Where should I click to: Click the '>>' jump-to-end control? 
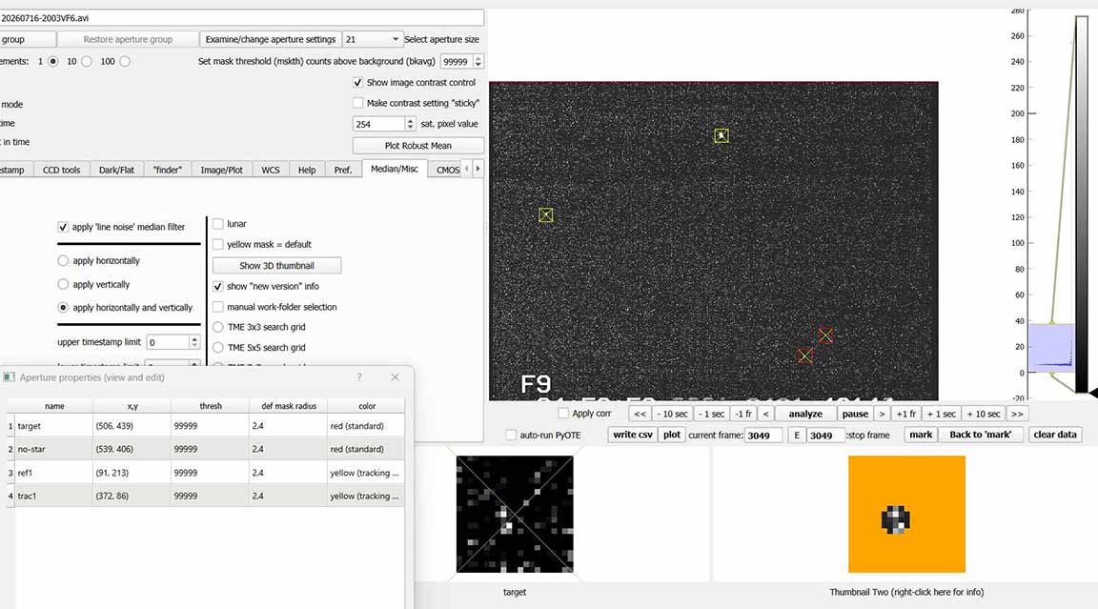[1018, 414]
